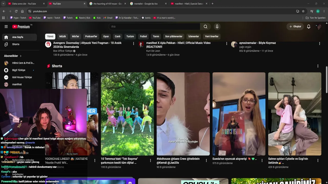
Task: Select the Son yüklenenler filter chip
Action: coord(174,36)
